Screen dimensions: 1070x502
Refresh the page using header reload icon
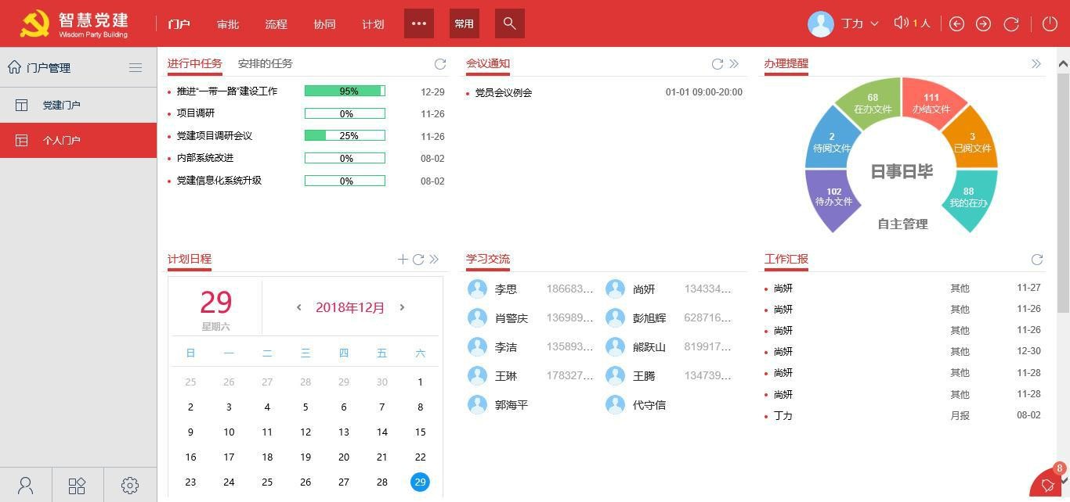pyautogui.click(x=1011, y=23)
